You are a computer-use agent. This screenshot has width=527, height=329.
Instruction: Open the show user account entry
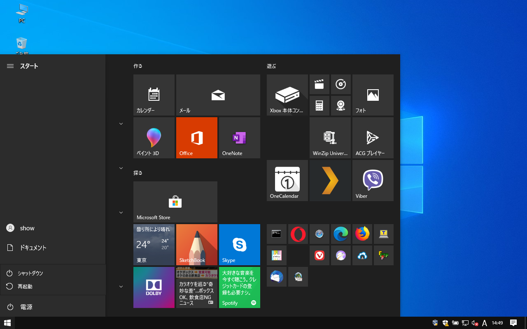[x=53, y=228]
